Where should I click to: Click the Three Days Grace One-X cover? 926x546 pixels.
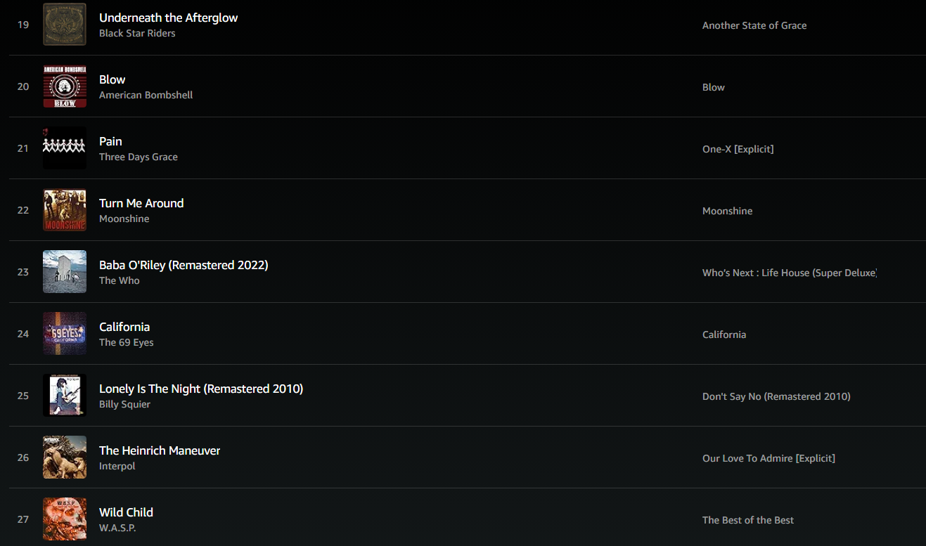(65, 148)
